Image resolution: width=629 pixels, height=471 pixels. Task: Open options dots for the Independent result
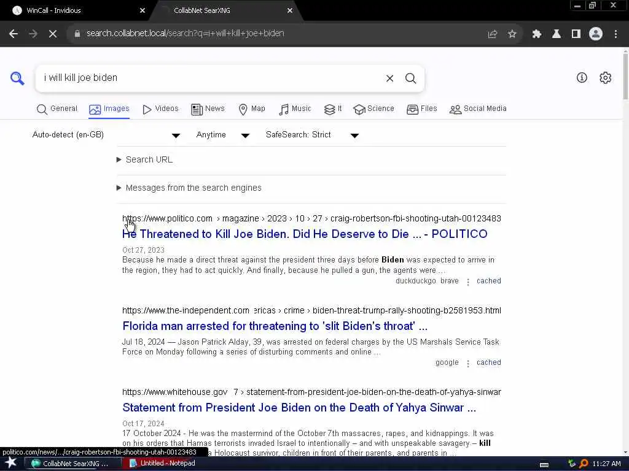tap(467, 363)
